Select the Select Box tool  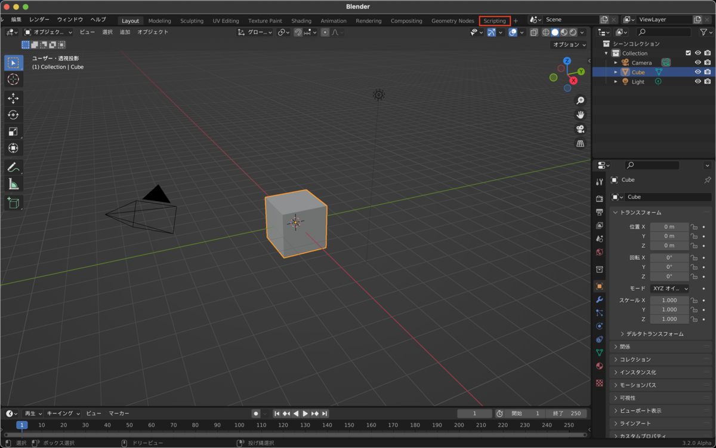click(x=14, y=63)
